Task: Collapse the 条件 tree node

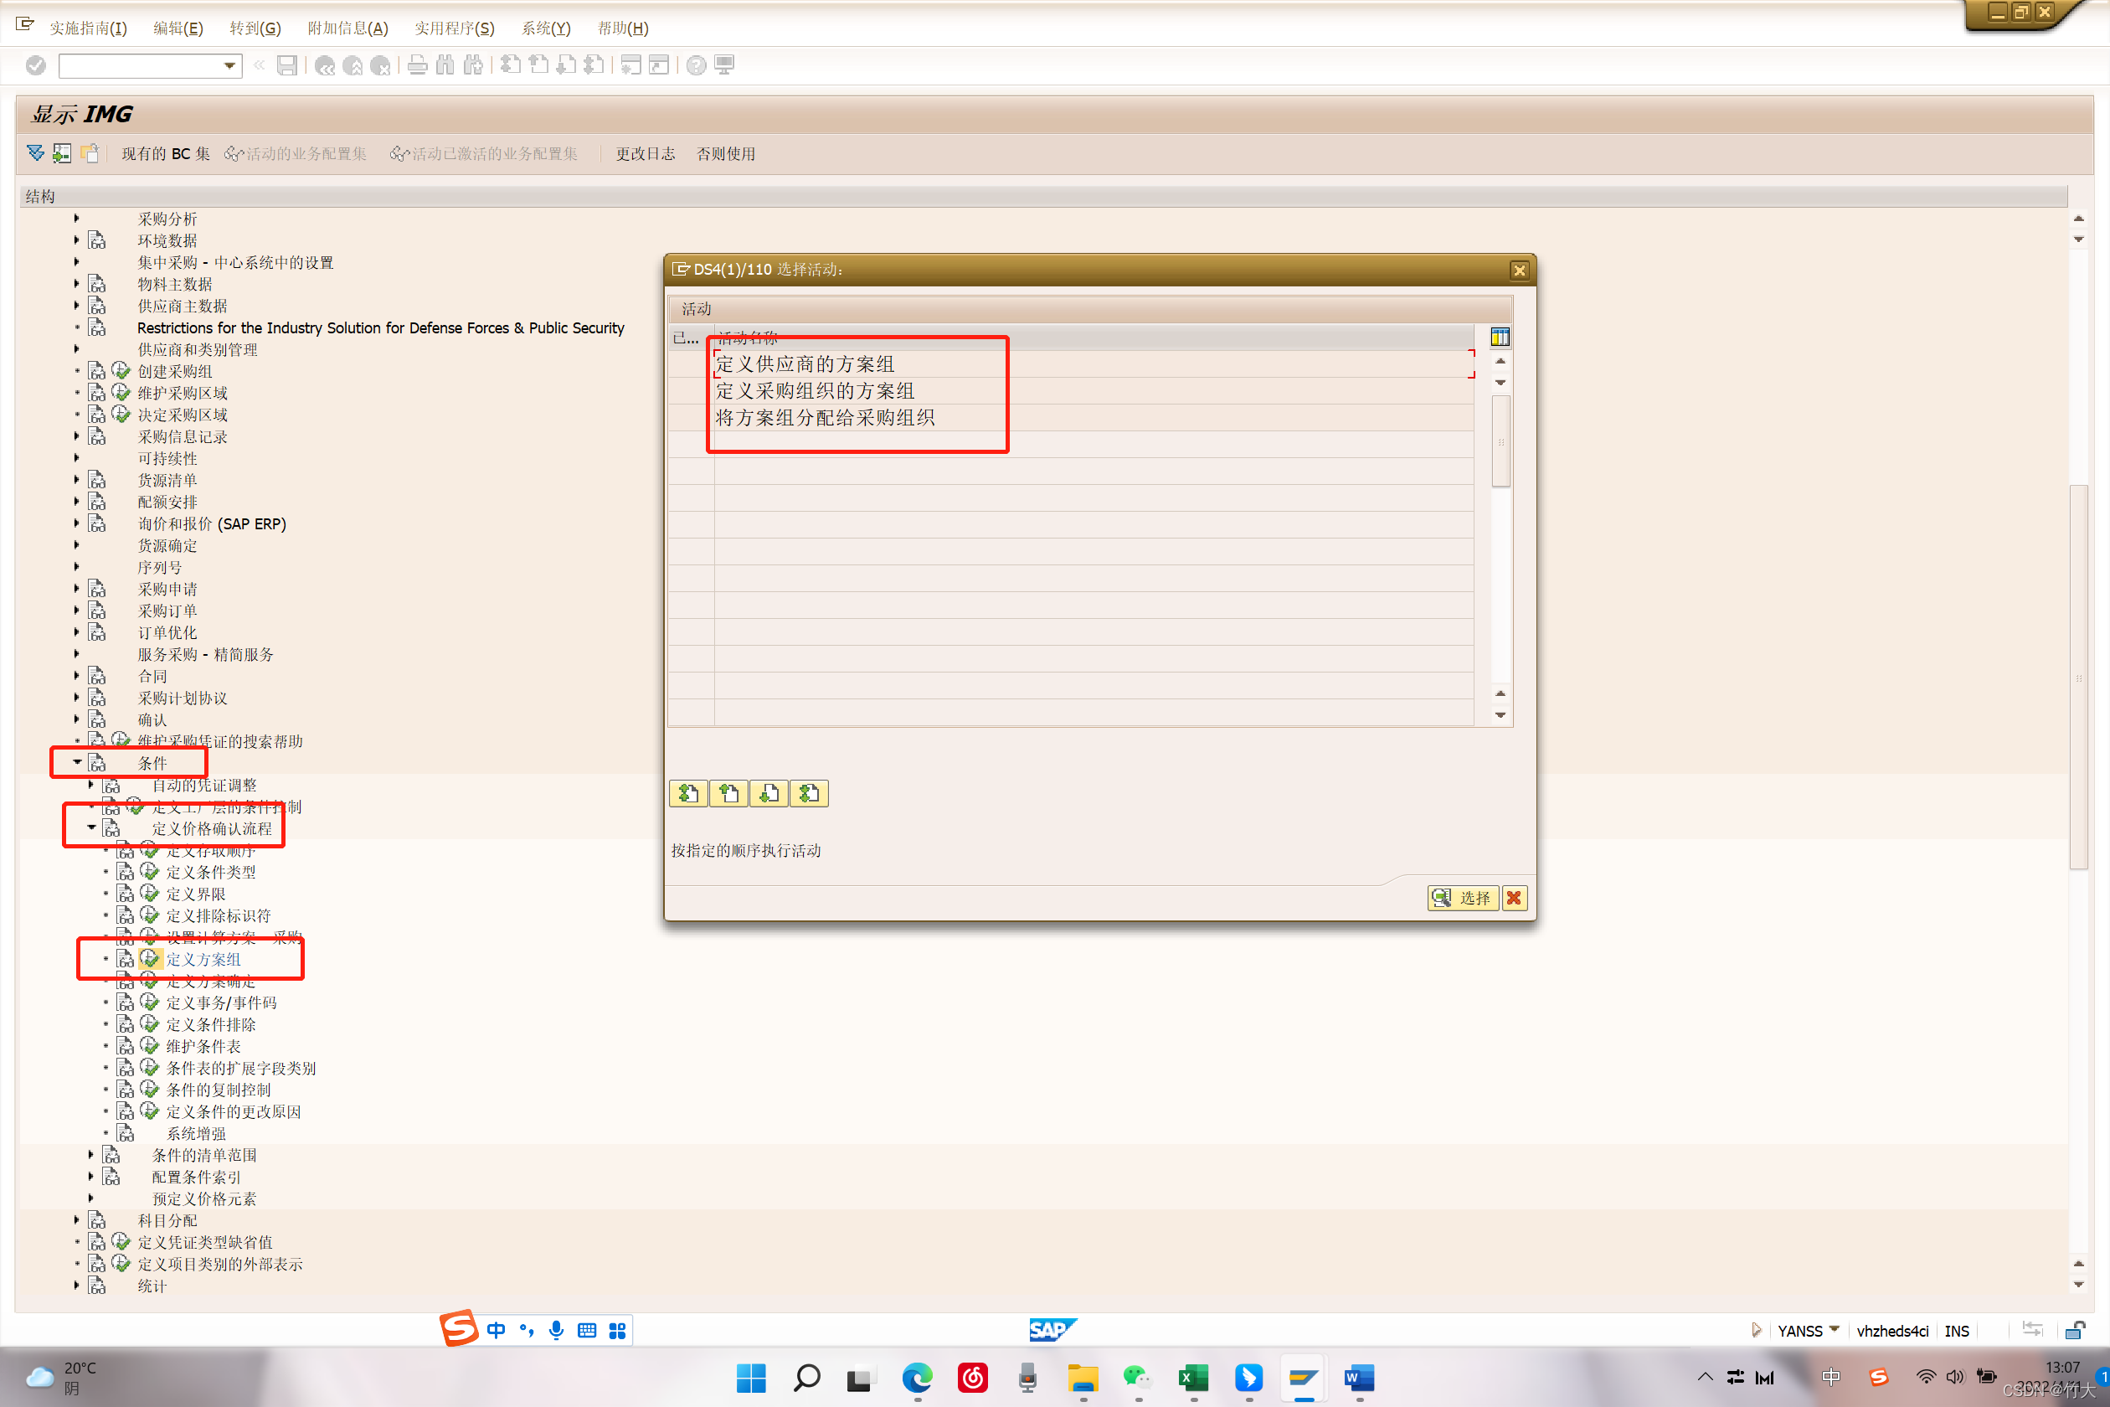Action: coord(77,762)
